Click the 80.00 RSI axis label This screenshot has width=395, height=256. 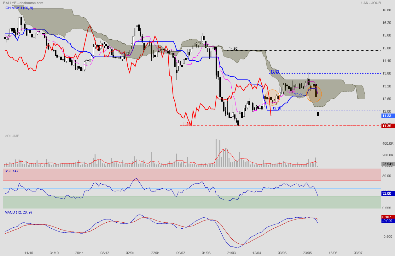pyautogui.click(x=387, y=176)
